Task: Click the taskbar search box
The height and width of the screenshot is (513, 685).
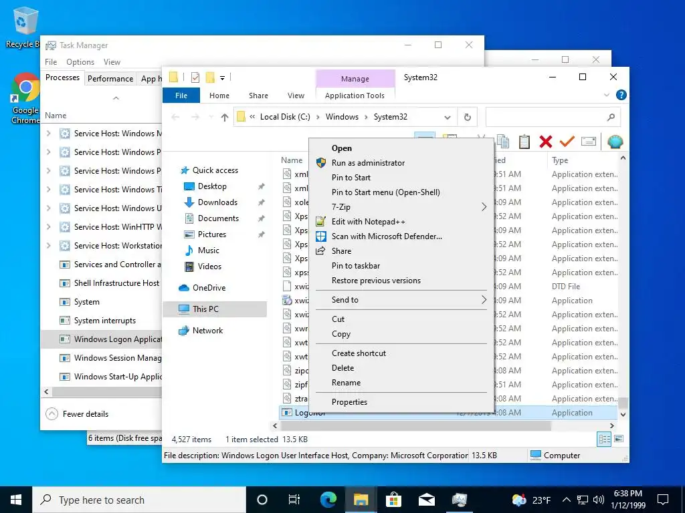Action: tap(139, 500)
